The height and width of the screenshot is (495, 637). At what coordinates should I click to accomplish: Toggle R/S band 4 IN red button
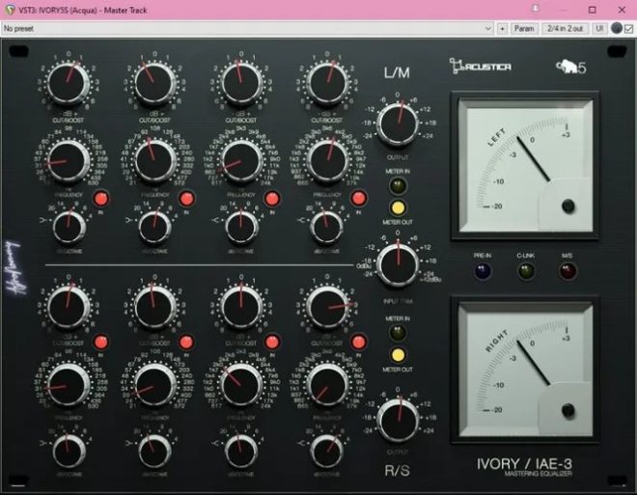tap(359, 342)
